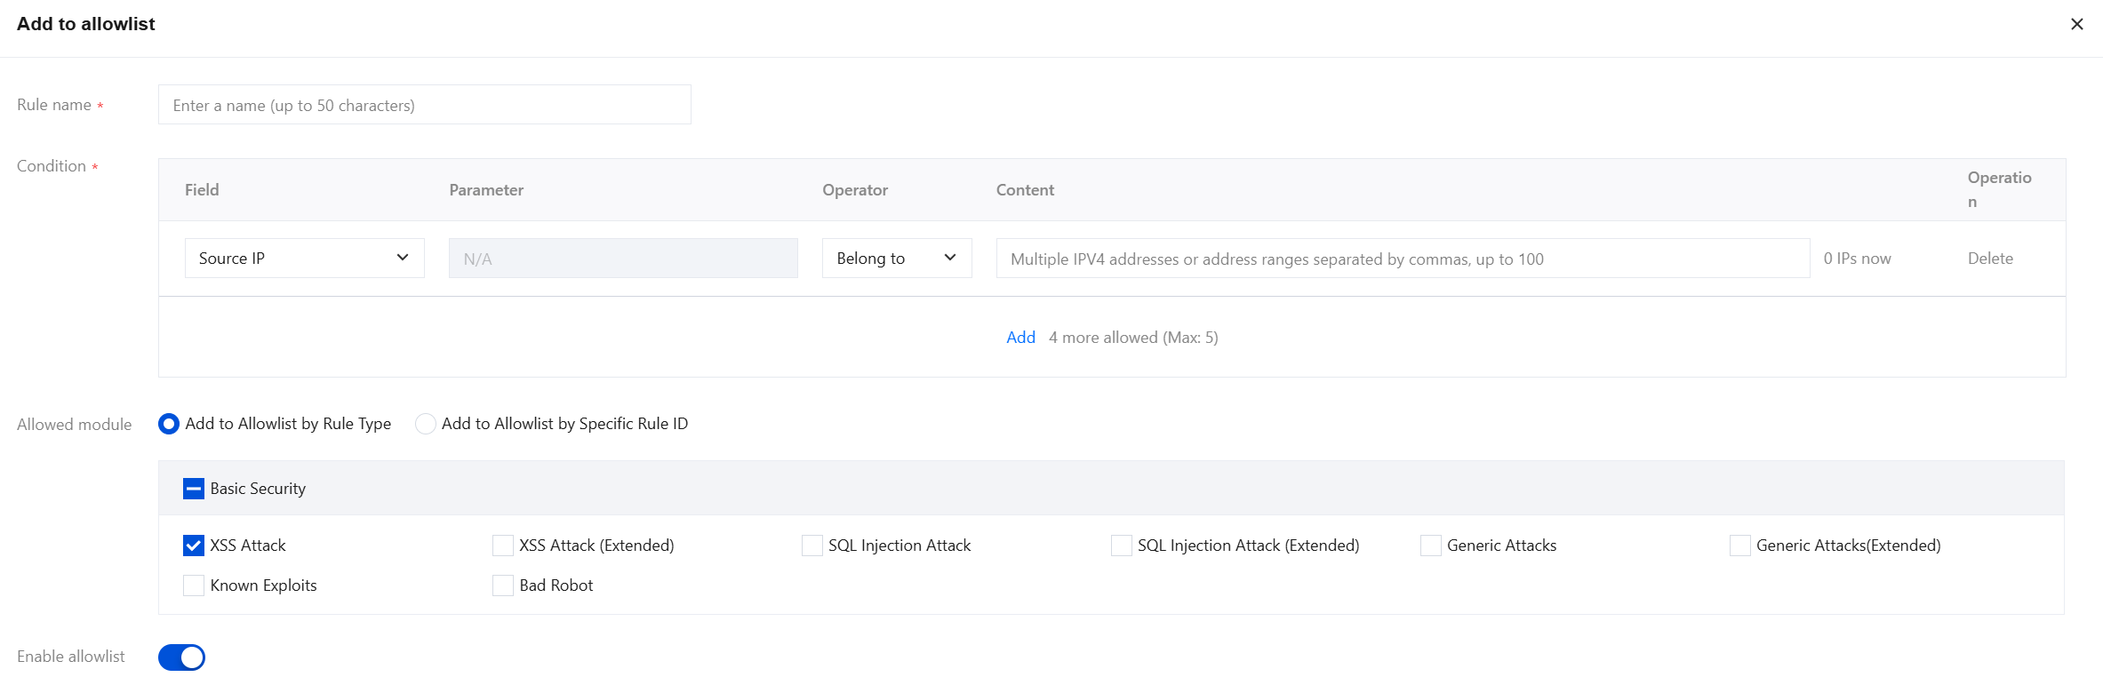Select Add to Allowlist by Rule Type
This screenshot has width=2103, height=685.
tap(169, 424)
